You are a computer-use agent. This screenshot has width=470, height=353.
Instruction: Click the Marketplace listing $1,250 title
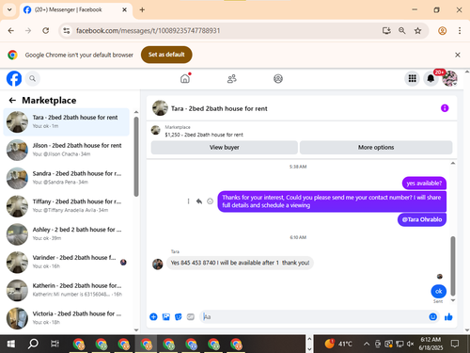[x=204, y=135]
